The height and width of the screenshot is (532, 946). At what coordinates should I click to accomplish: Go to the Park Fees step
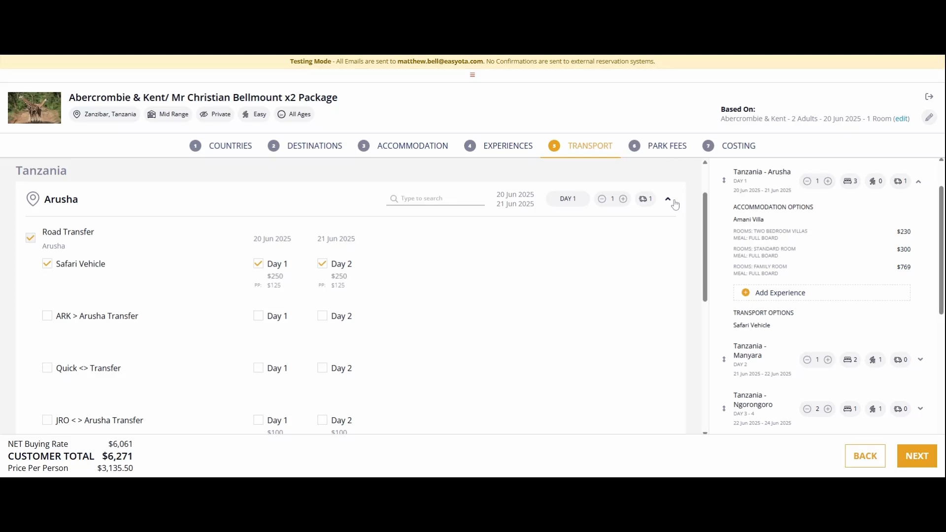pos(658,146)
